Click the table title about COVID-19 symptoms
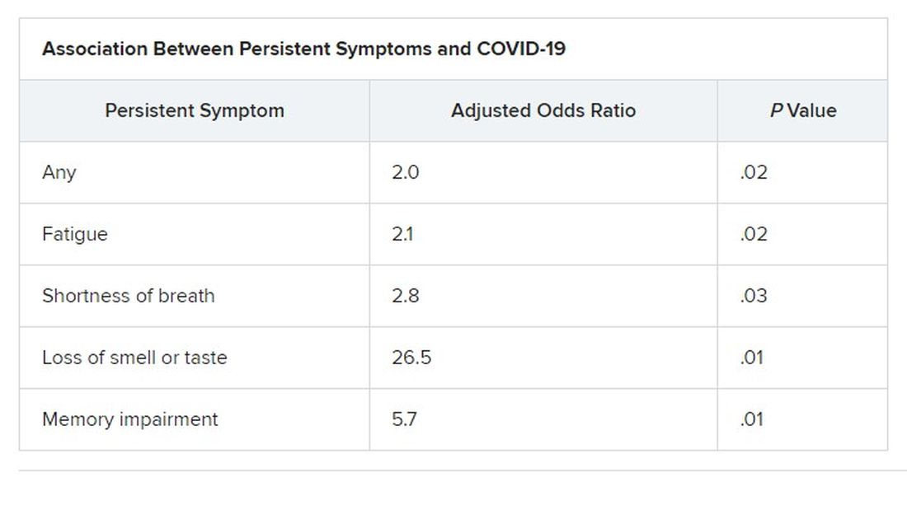Screen dimensions: 907x510 [x=303, y=49]
